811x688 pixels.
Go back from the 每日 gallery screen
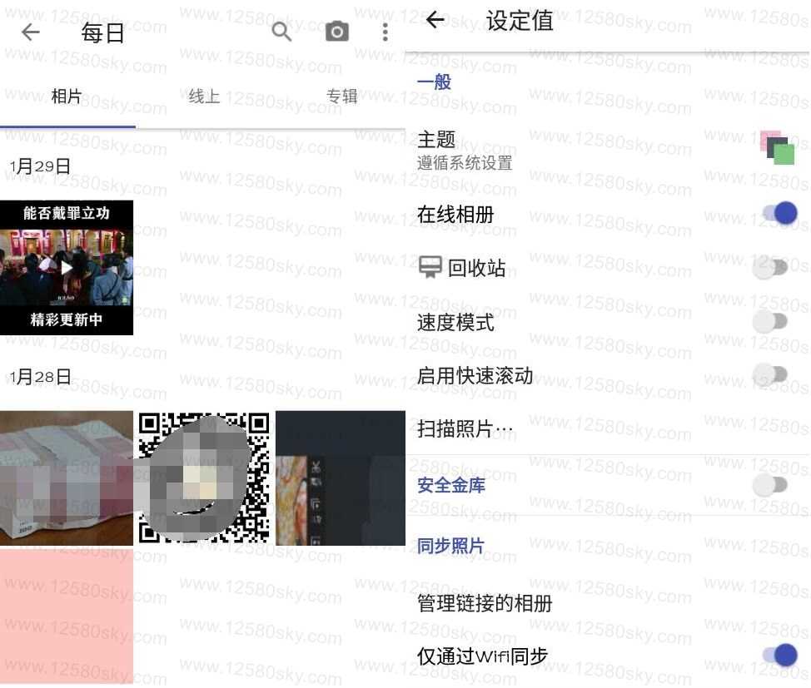[x=31, y=32]
